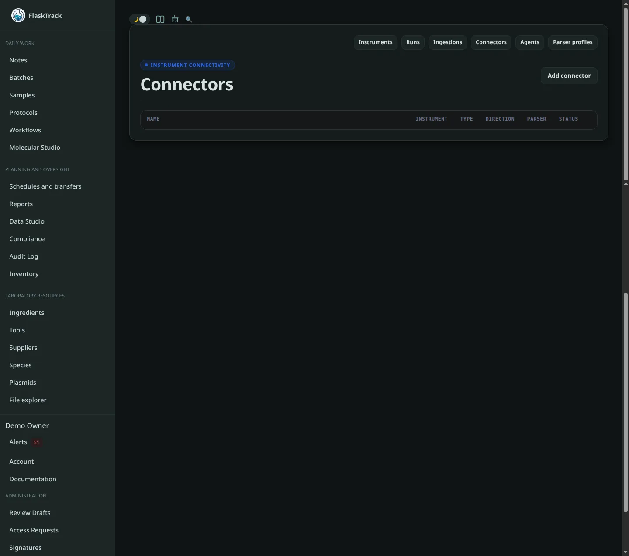This screenshot has height=556, width=629.
Task: Open Review Drafts under Administration
Action: (x=57, y=513)
